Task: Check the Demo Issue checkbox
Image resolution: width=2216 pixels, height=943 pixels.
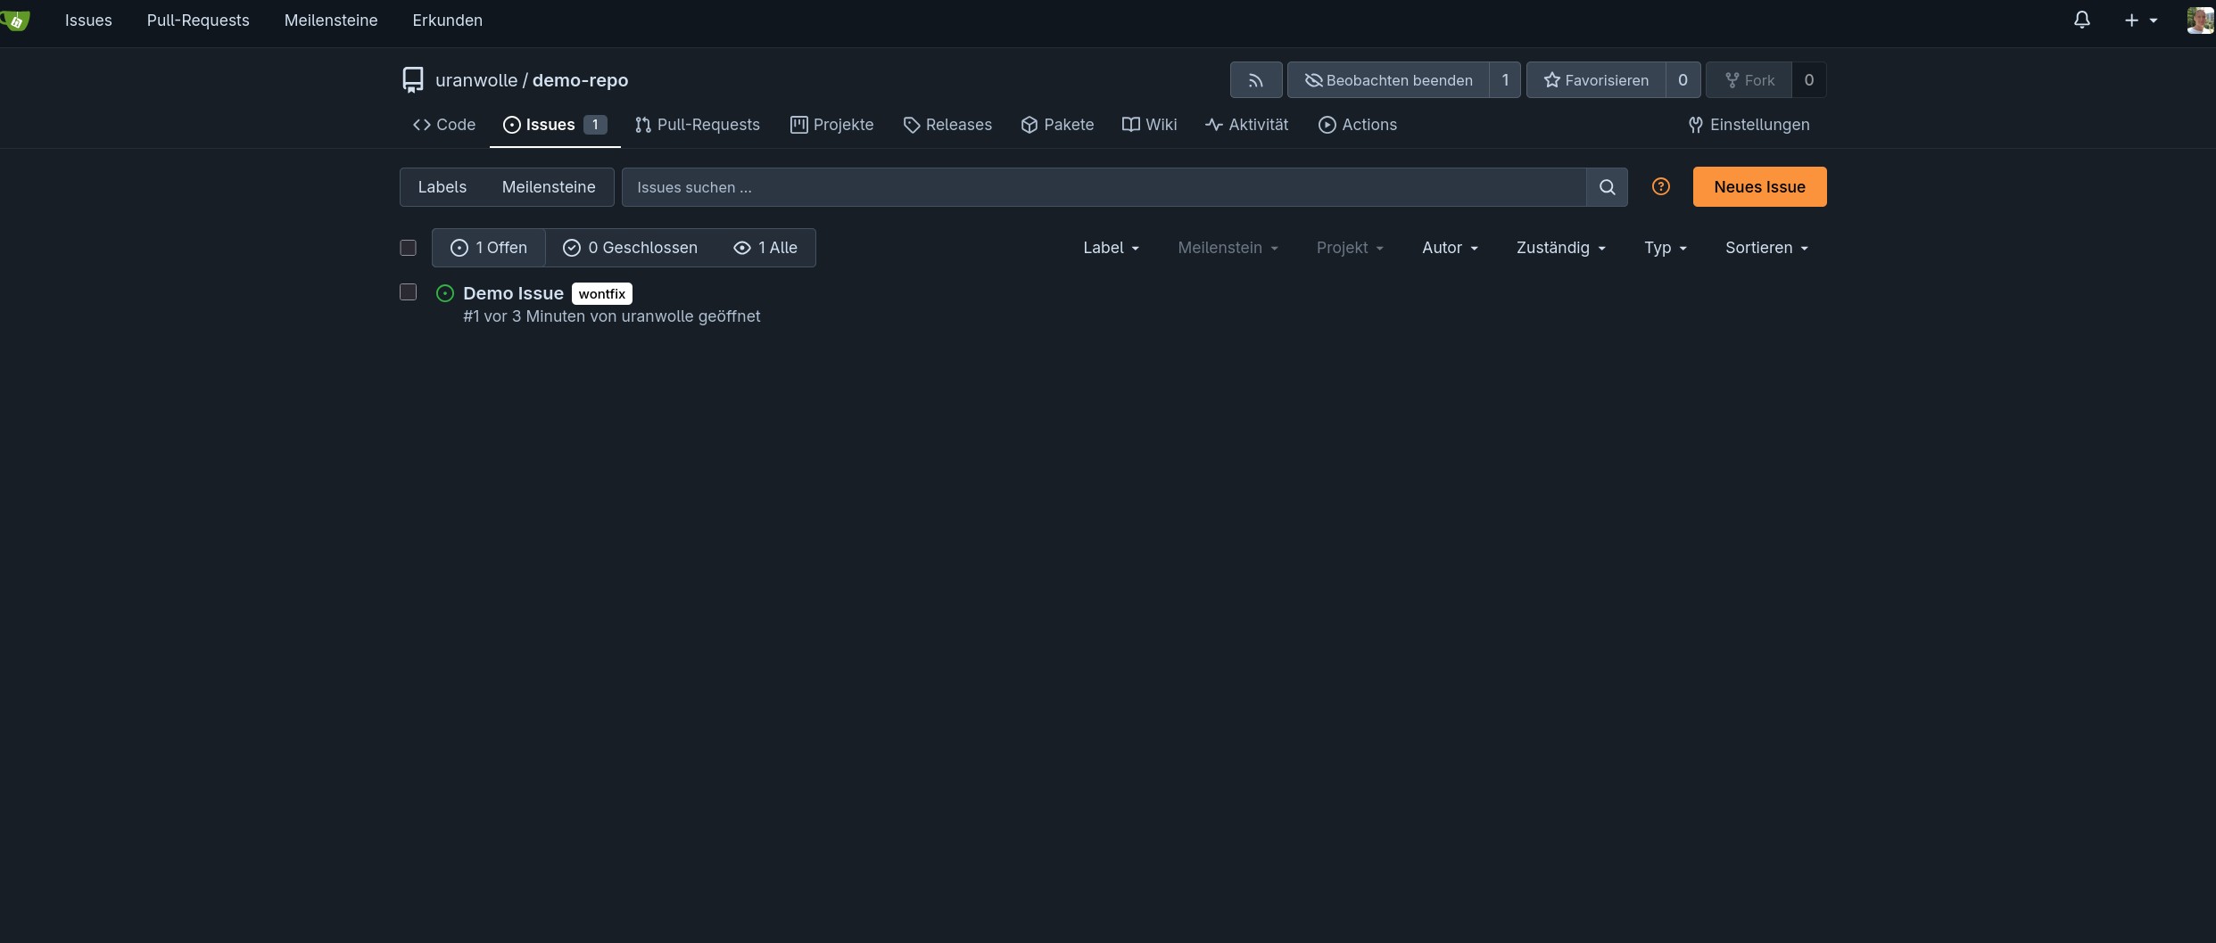Action: click(408, 292)
